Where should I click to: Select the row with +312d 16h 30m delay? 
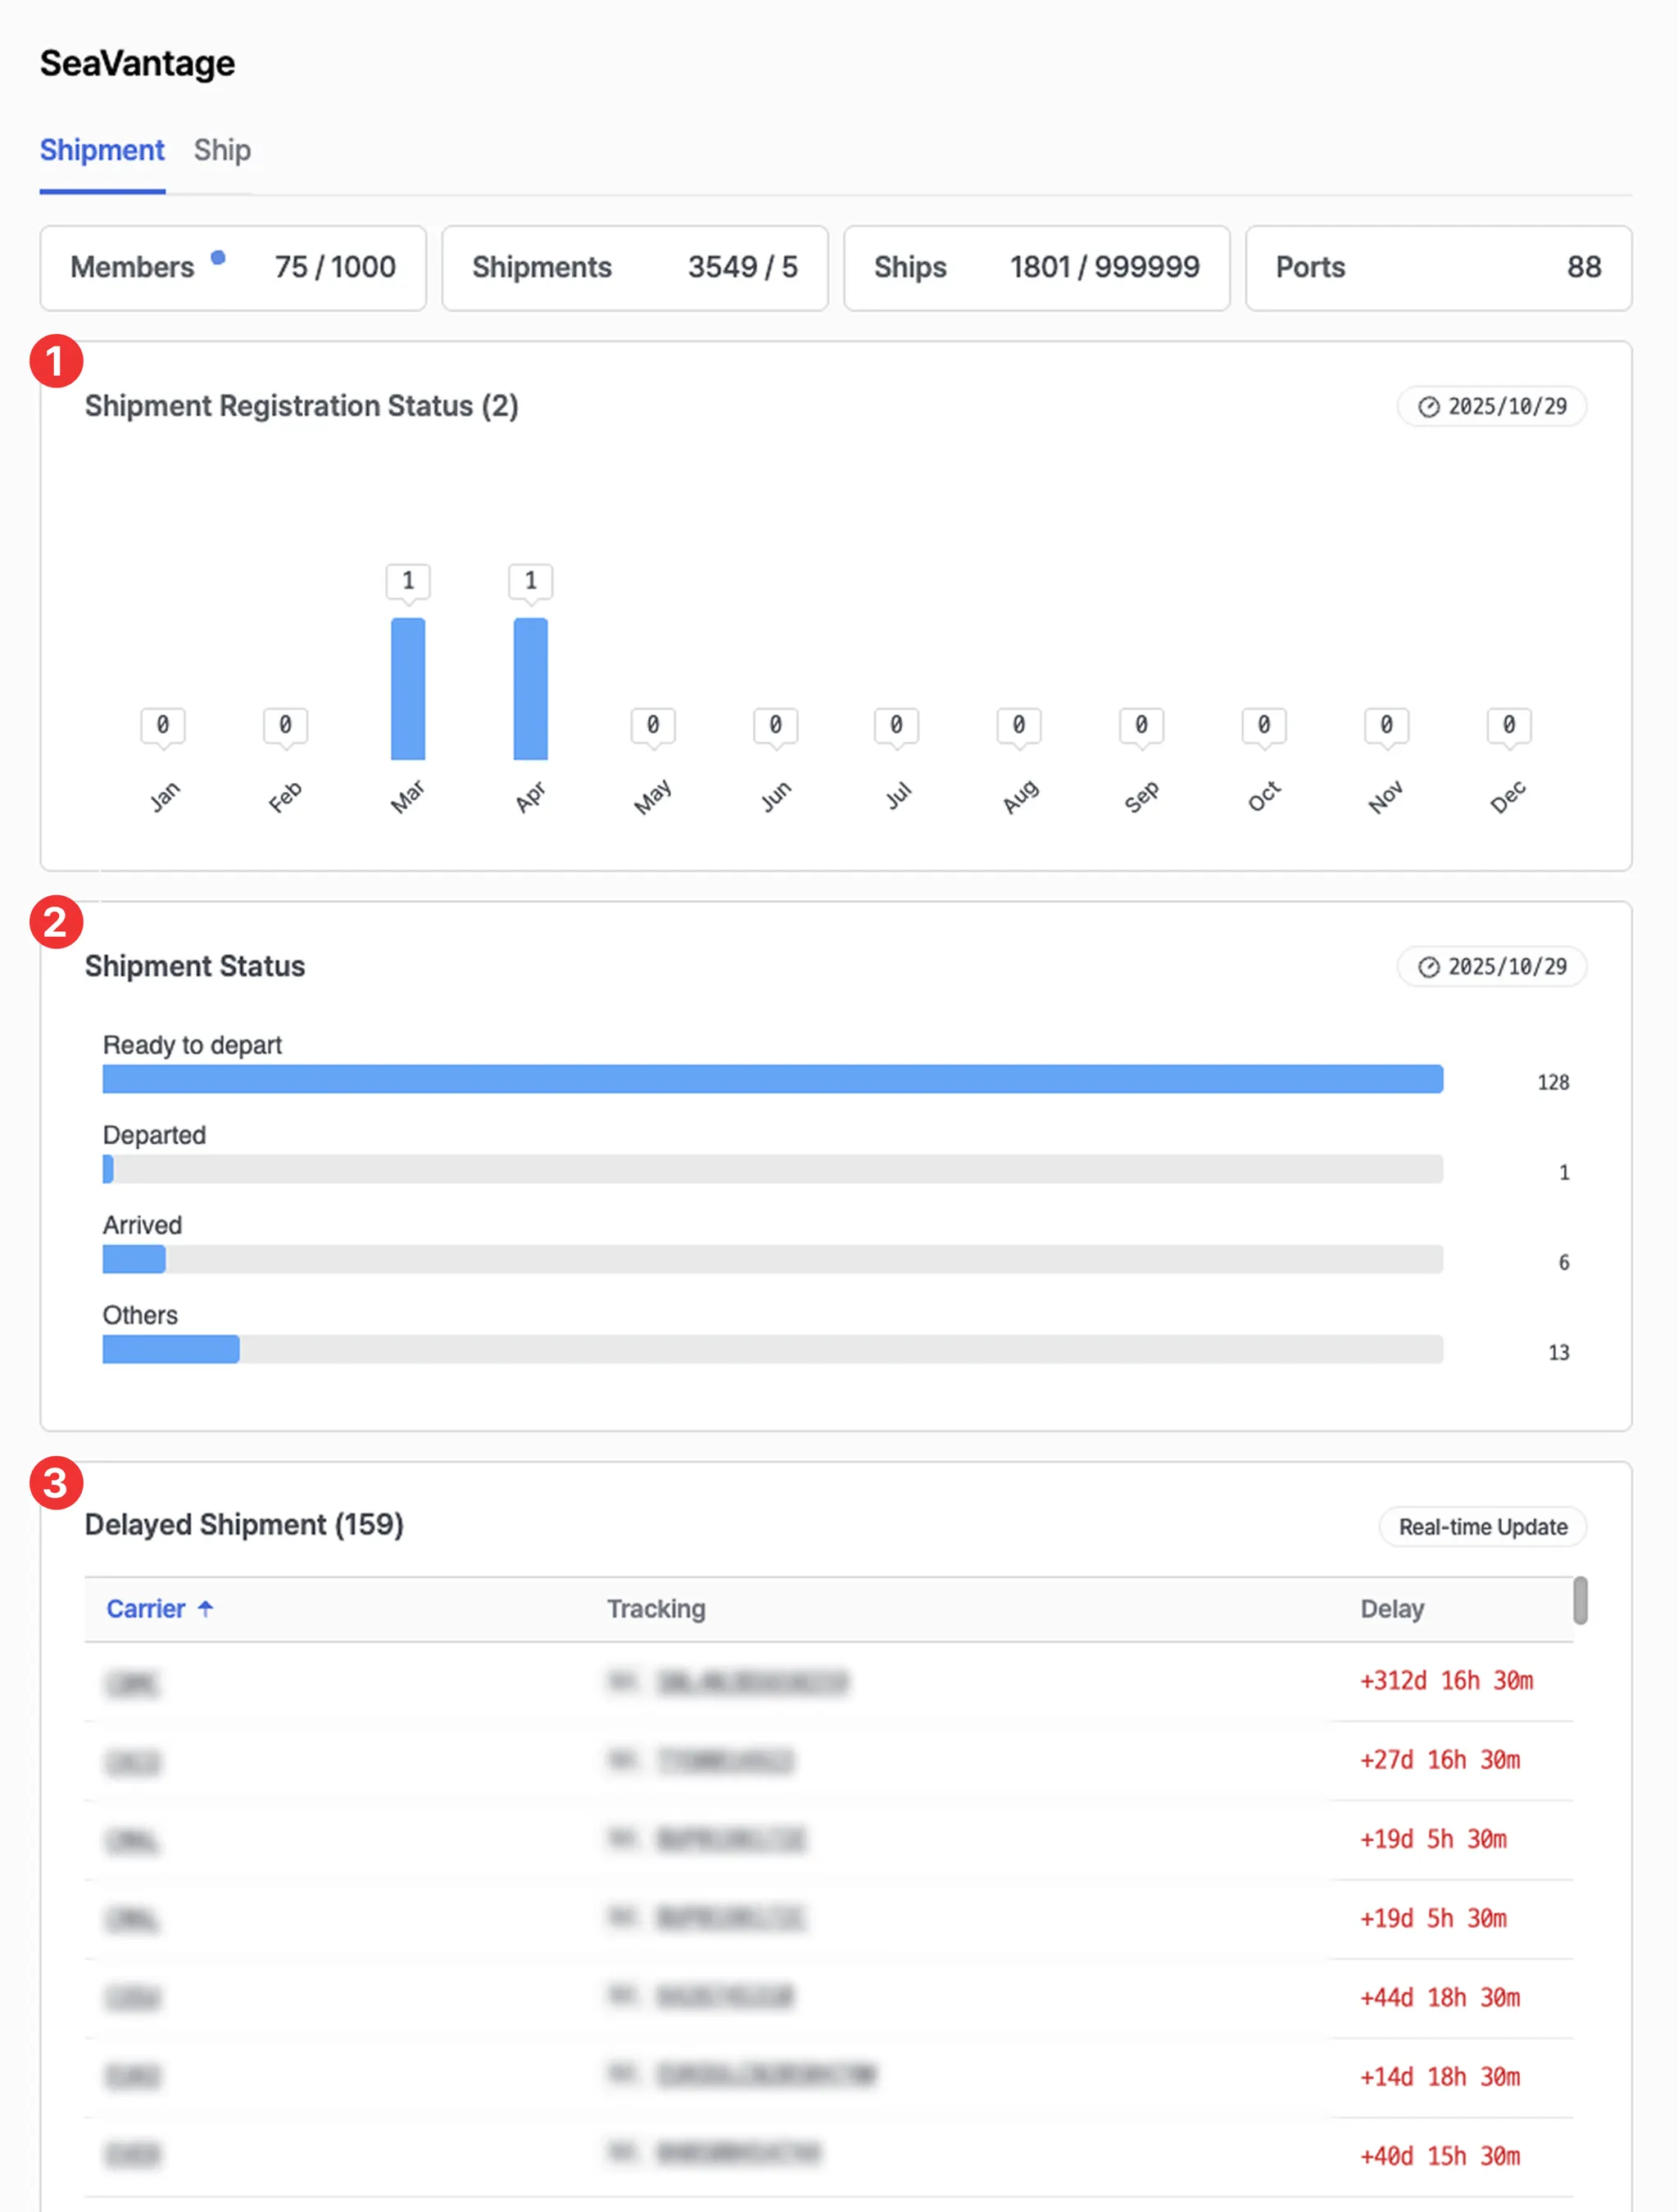pyautogui.click(x=828, y=1681)
